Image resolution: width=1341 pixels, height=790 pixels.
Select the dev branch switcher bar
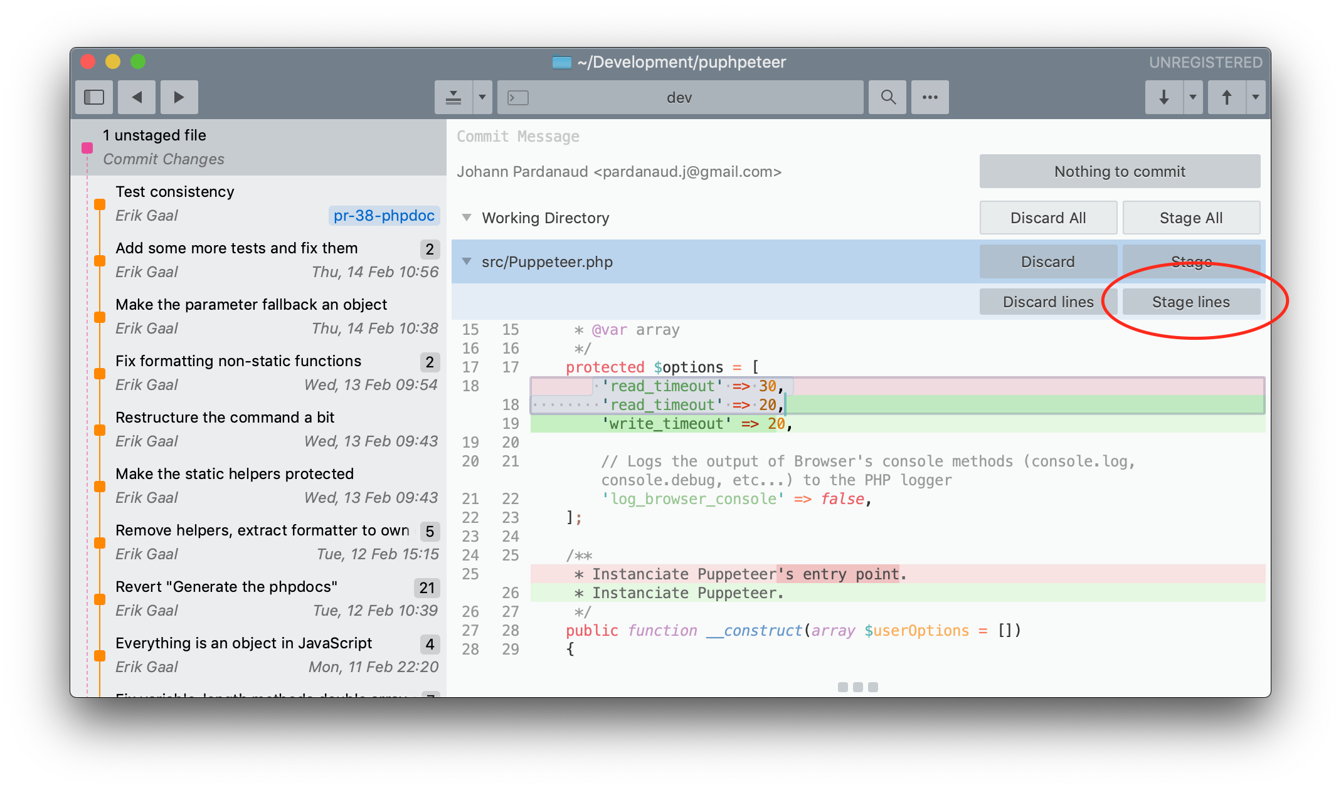point(679,97)
